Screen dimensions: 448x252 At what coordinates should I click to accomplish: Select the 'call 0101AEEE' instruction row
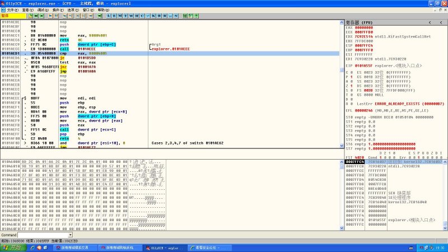click(170, 49)
